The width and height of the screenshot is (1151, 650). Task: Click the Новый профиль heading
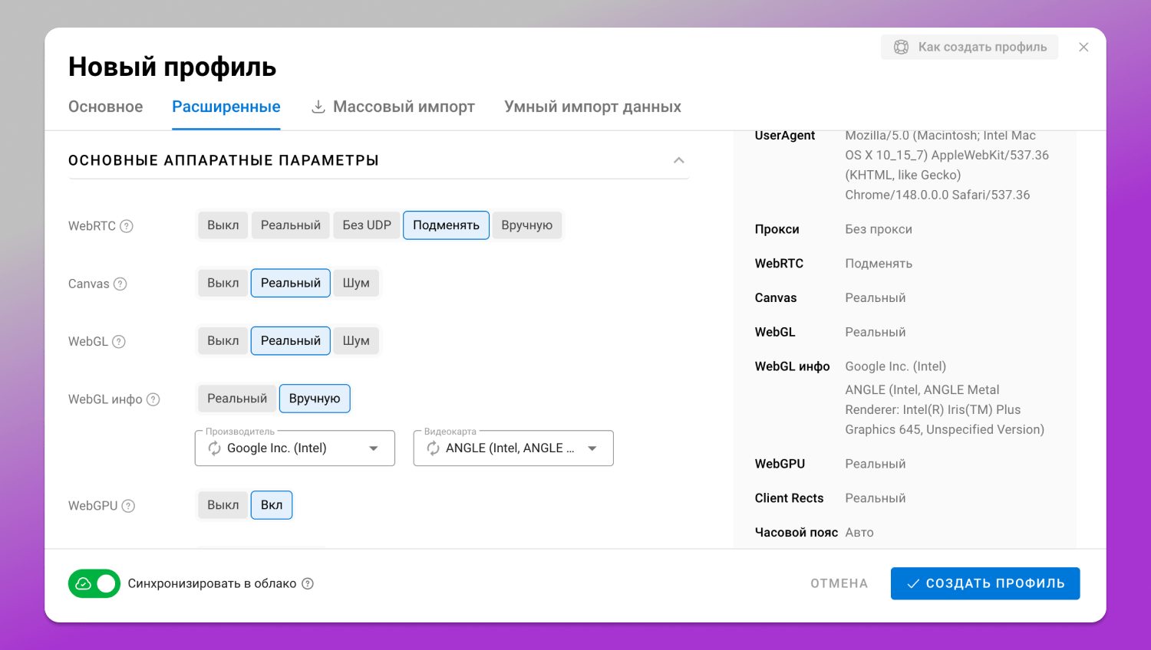click(172, 67)
